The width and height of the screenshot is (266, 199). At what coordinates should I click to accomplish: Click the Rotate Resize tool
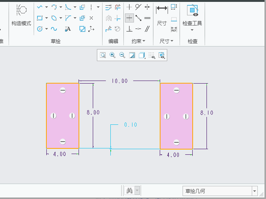click(x=117, y=29)
